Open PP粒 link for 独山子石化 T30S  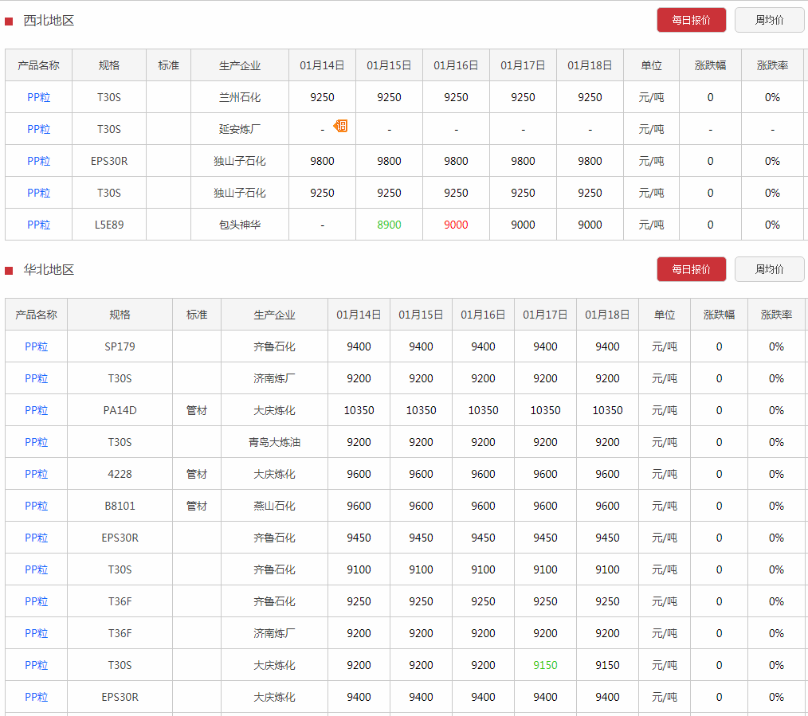[39, 194]
